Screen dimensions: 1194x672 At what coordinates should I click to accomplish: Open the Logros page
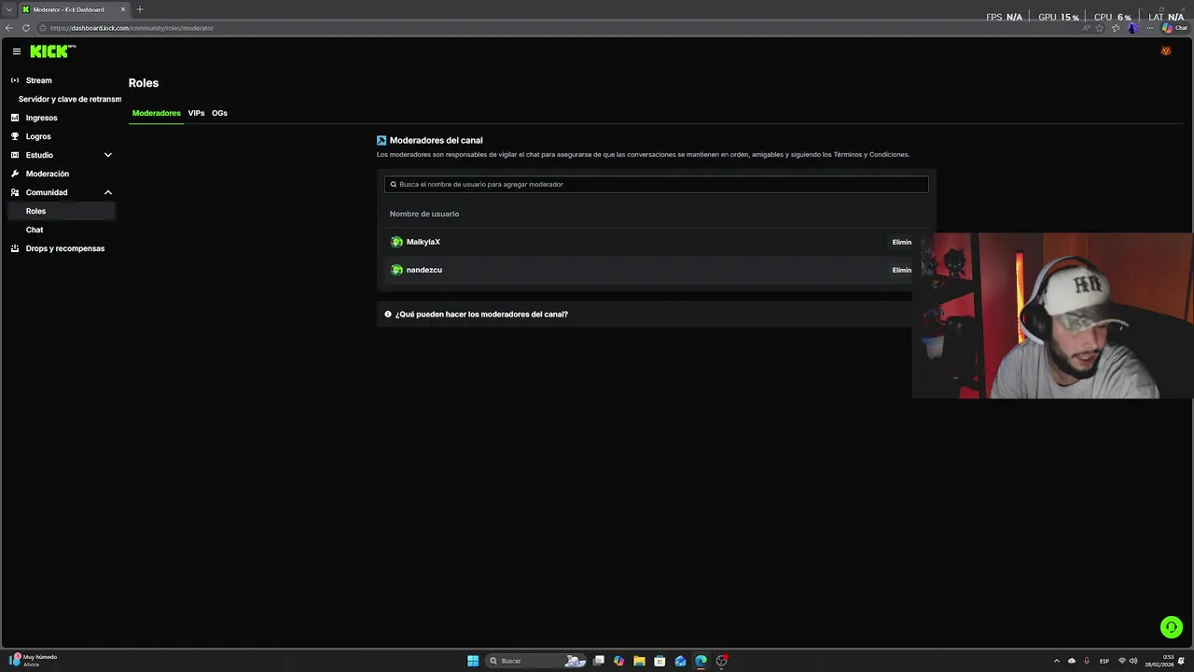(38, 136)
